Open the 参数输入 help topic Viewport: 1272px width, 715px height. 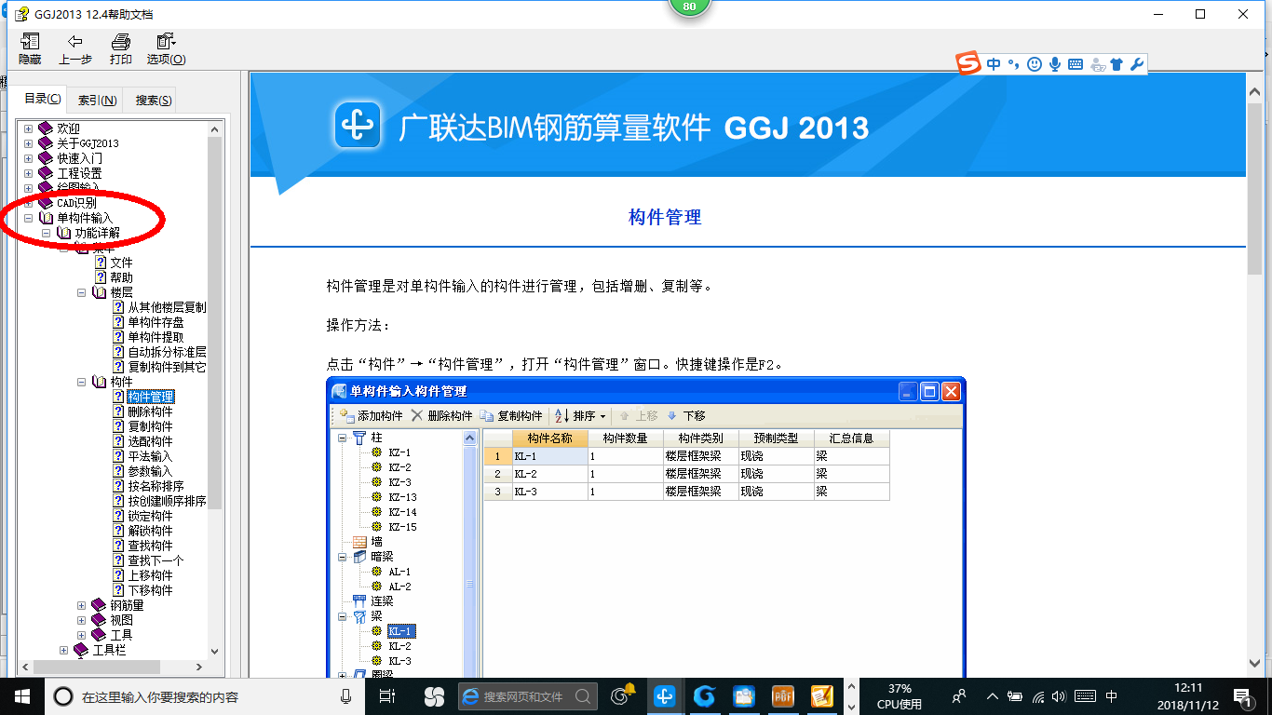coord(150,471)
